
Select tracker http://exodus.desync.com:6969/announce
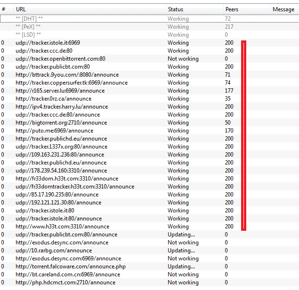pos(150,259)
